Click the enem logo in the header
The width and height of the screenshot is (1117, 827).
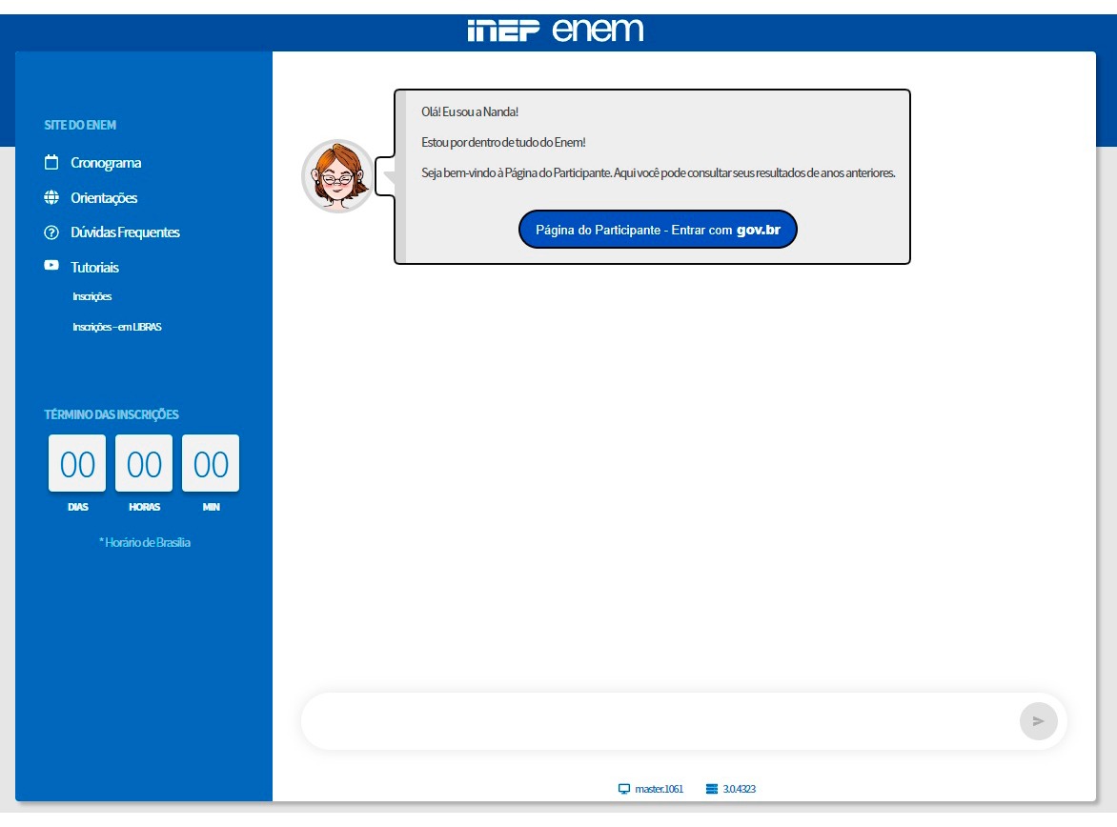tap(598, 30)
